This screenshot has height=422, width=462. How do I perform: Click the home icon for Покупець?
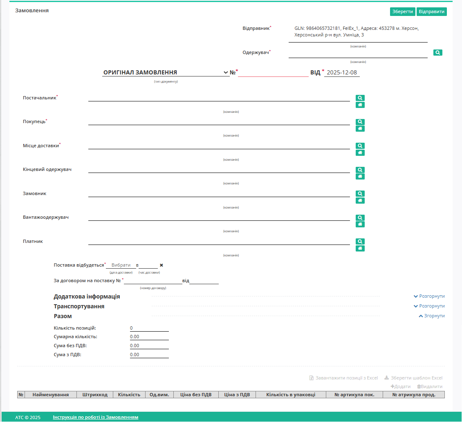(x=360, y=129)
